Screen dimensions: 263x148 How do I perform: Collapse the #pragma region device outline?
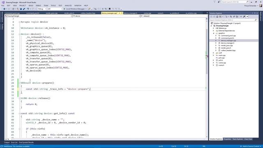(20, 22)
